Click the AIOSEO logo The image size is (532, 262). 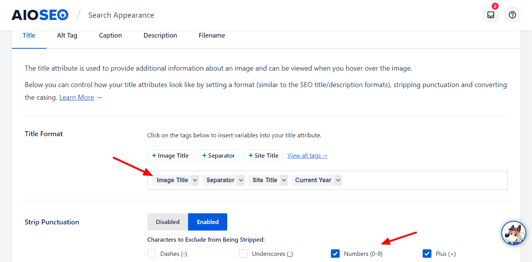[40, 15]
